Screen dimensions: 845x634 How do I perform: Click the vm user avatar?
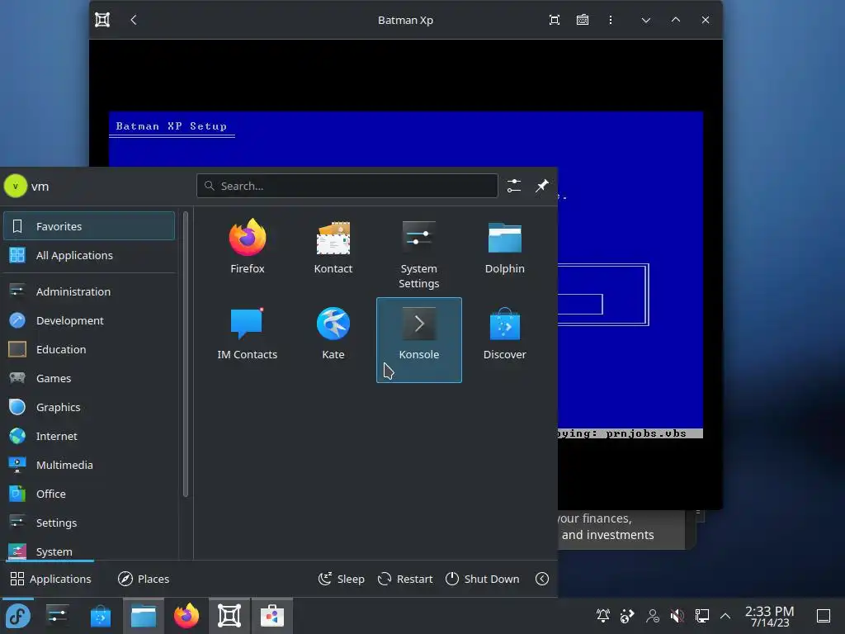pyautogui.click(x=15, y=186)
